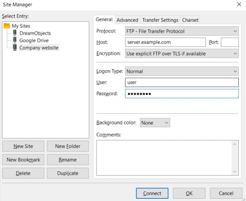
Task: Select the Company website entry
Action: [x=39, y=47]
